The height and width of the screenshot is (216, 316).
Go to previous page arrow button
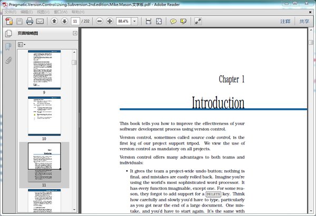tap(54, 21)
